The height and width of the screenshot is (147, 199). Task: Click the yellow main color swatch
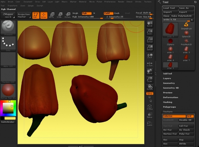point(10,118)
